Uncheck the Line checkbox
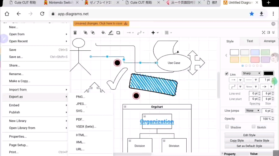 (227, 73)
